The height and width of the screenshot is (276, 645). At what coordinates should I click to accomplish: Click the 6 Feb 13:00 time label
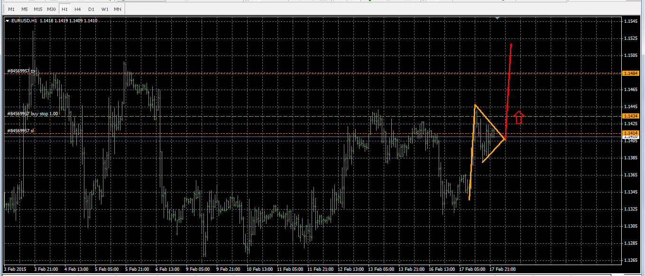[167, 269]
